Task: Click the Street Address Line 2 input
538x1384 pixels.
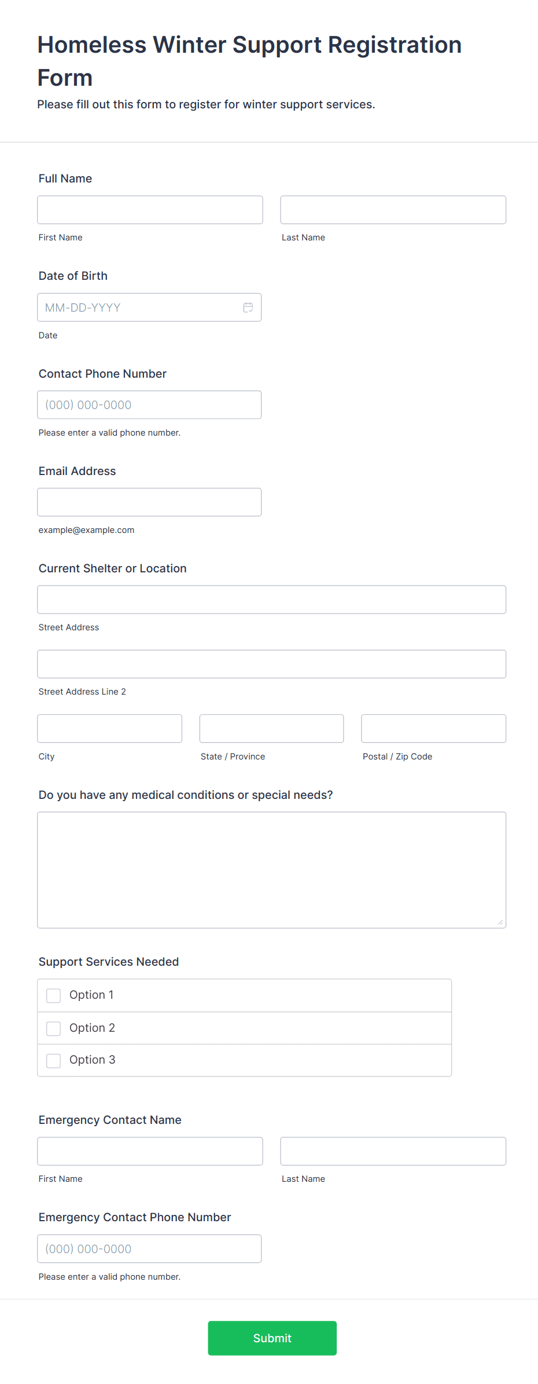Action: [271, 664]
